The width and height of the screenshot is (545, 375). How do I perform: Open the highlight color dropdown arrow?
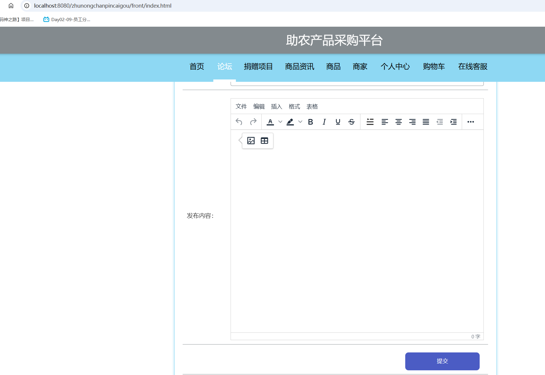pyautogui.click(x=300, y=122)
